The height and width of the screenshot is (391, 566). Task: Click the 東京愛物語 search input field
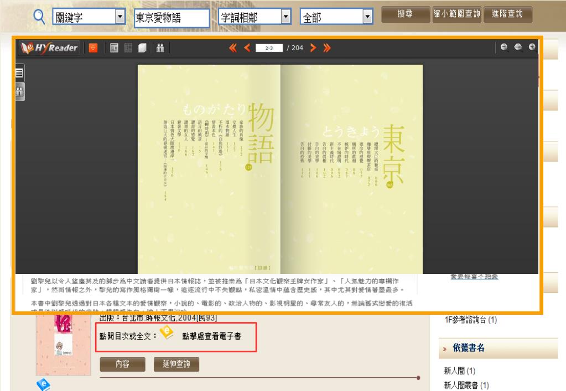(172, 18)
